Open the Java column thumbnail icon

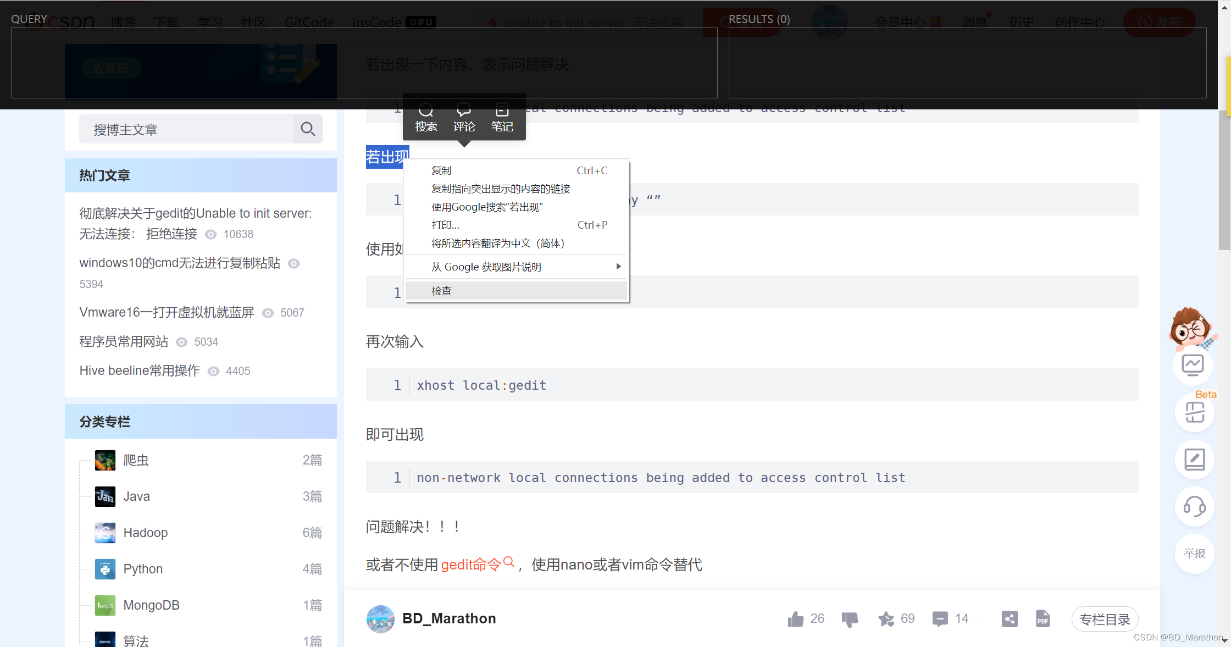pos(105,497)
